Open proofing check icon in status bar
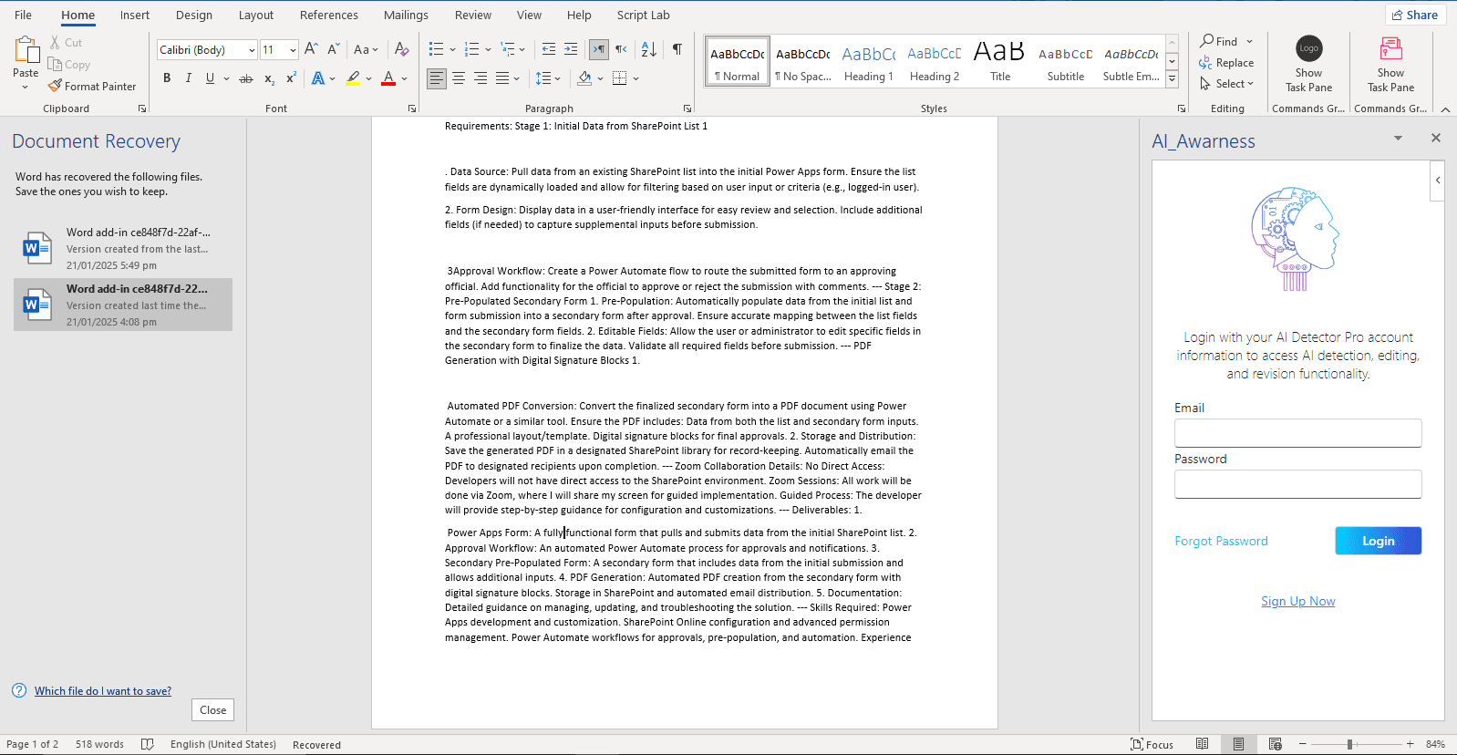This screenshot has height=755, width=1457. pyautogui.click(x=148, y=744)
